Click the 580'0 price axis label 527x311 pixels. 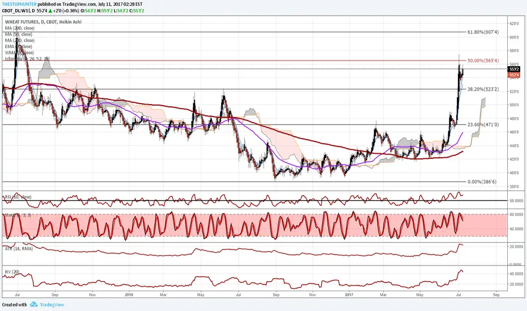514,51
